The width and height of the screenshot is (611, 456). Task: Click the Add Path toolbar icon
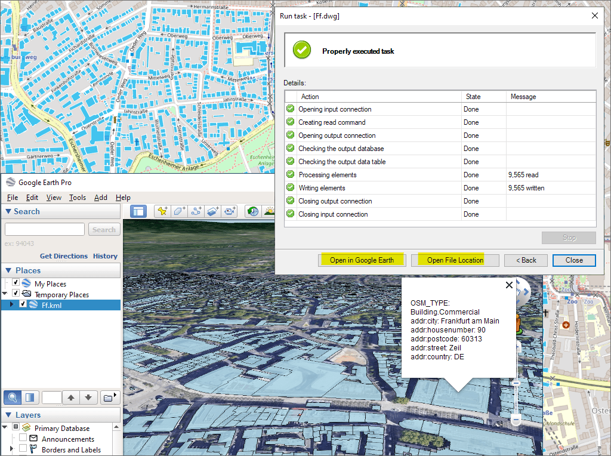pyautogui.click(x=196, y=211)
